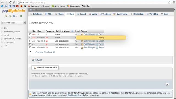Click Export link for root localhost

click(x=101, y=48)
